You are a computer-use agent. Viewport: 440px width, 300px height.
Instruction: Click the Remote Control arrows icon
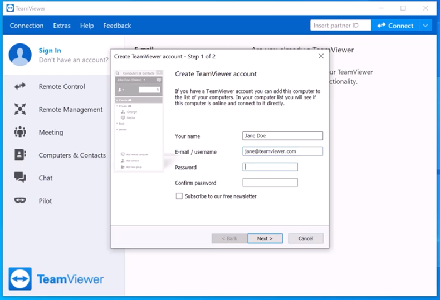tap(20, 86)
